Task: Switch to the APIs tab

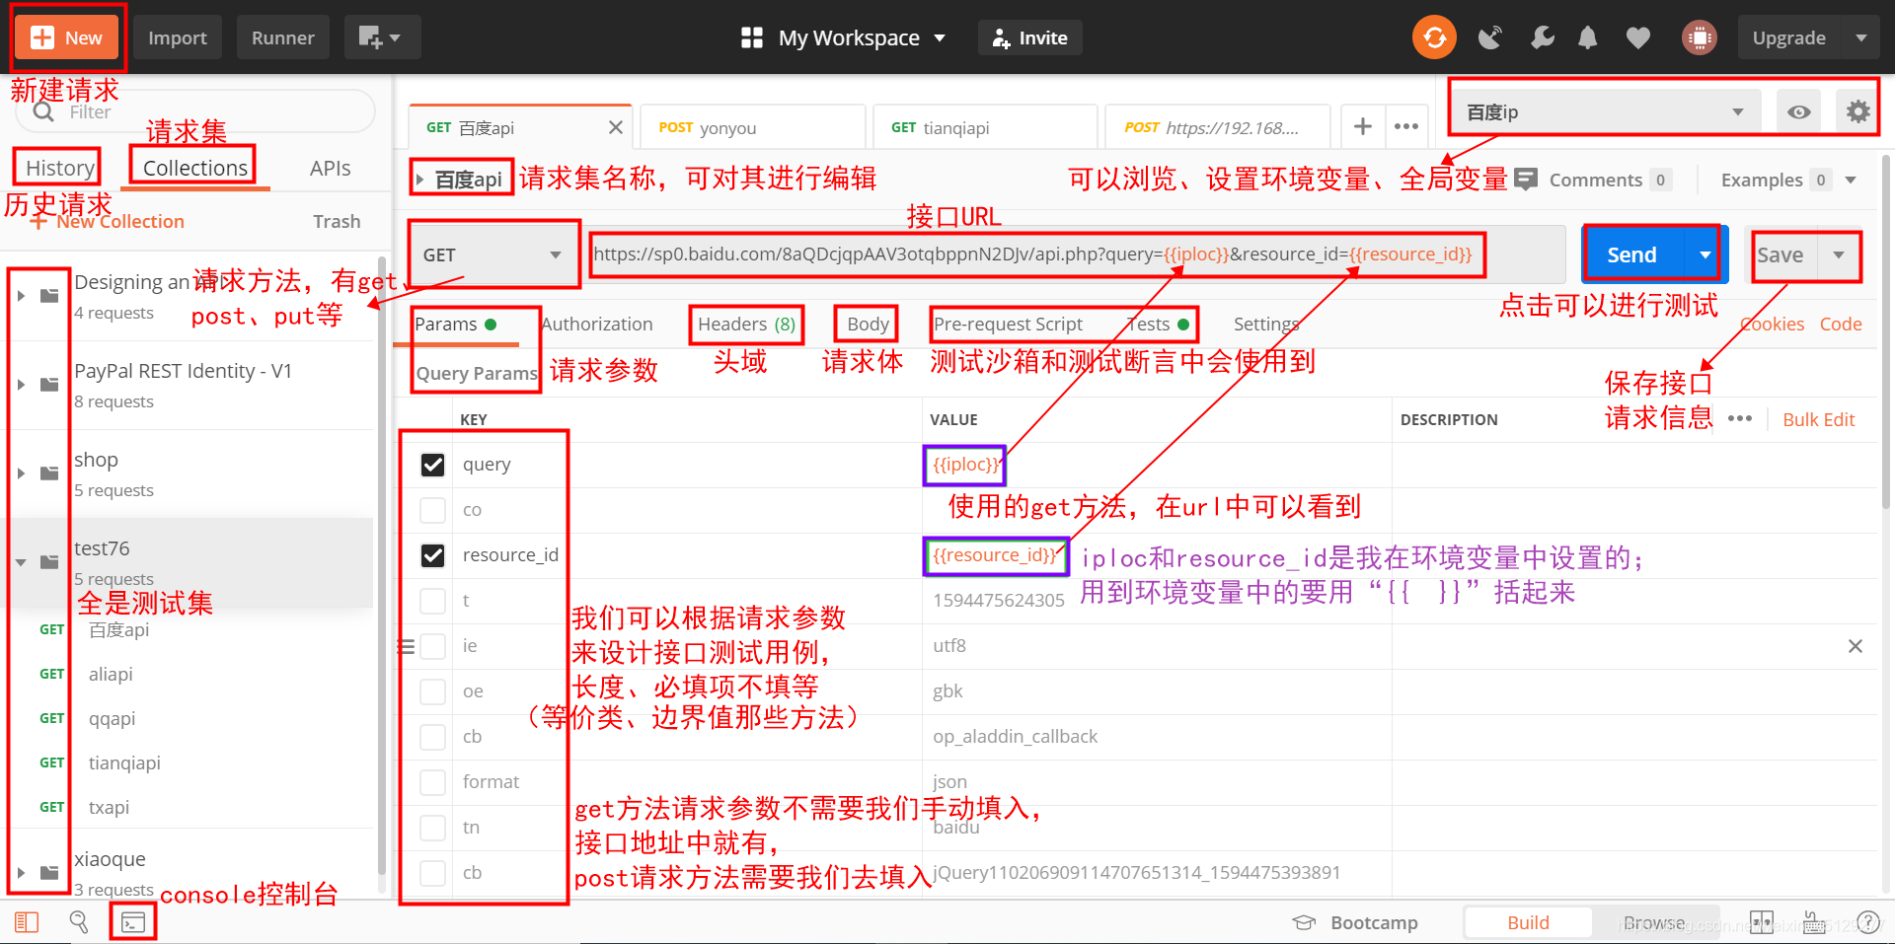Action: 330,168
